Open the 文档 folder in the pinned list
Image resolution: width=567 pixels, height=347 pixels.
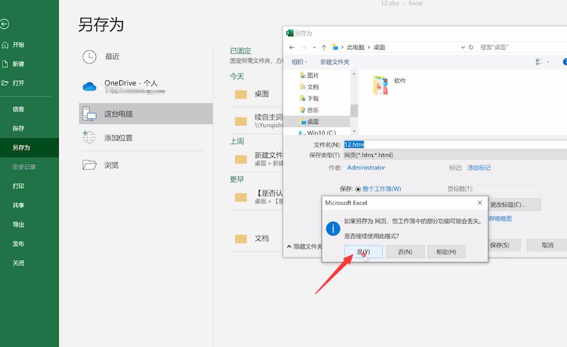point(256,239)
